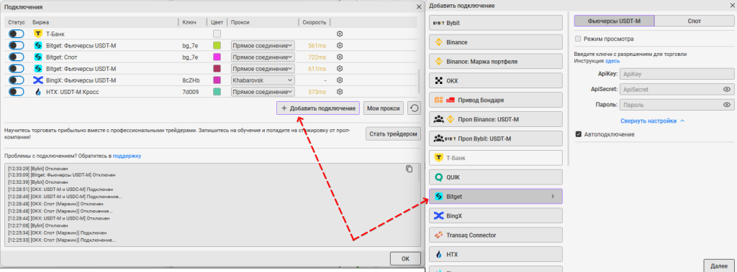The width and height of the screenshot is (737, 272).
Task: Select HTX in the add connection list
Action: [496, 255]
